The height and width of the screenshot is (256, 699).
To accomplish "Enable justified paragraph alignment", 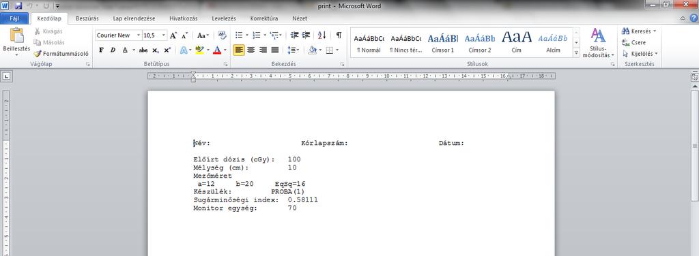I will [x=274, y=50].
